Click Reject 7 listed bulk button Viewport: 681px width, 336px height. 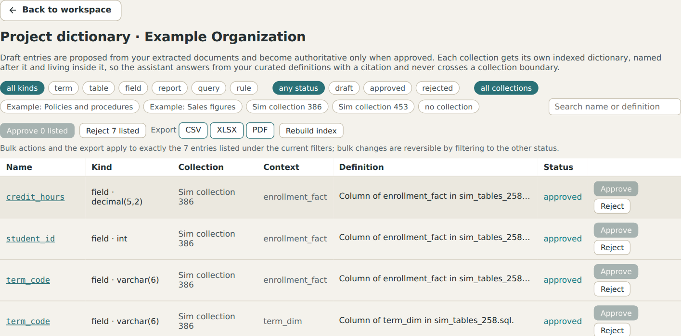(x=113, y=131)
